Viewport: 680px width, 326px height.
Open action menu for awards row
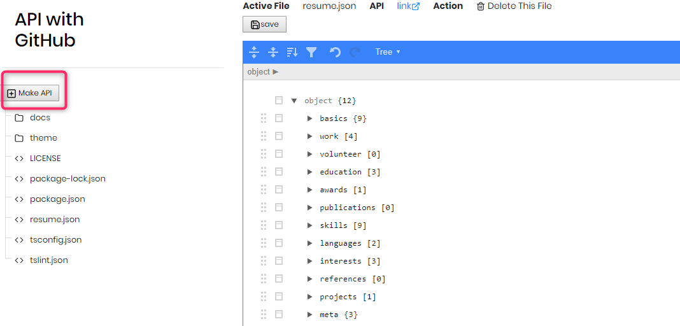point(279,190)
